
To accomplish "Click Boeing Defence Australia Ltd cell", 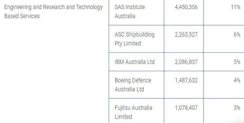I will point(133,85).
